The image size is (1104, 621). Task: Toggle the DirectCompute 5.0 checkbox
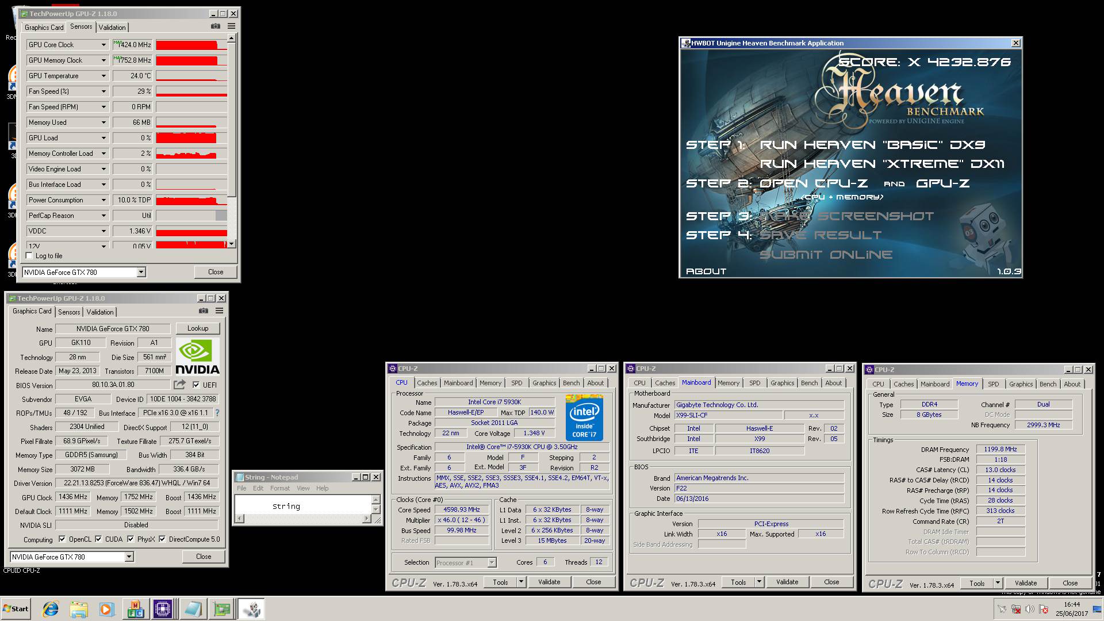(x=162, y=539)
